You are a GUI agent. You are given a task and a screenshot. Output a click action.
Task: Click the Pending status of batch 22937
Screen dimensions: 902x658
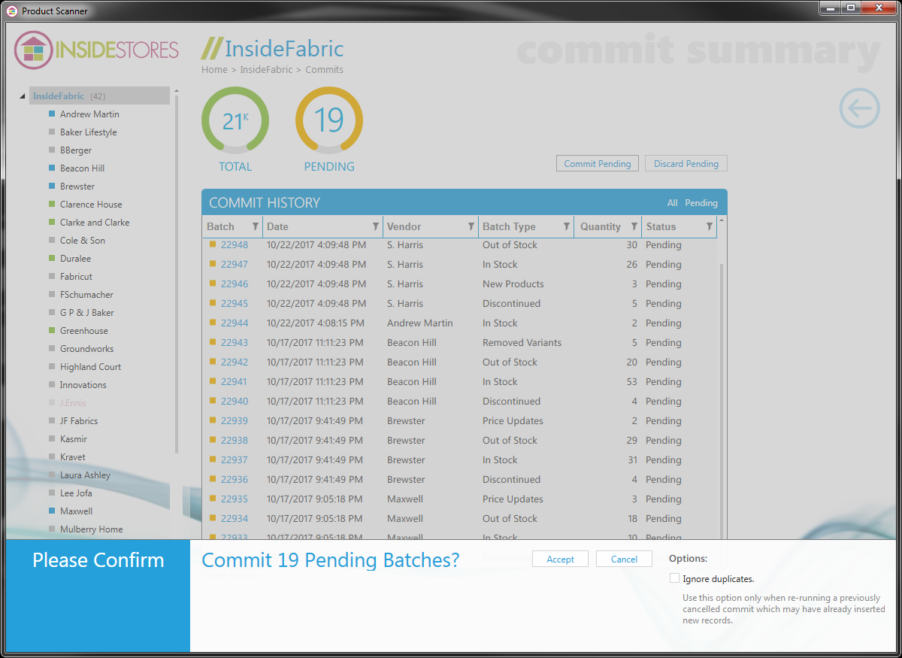(x=663, y=460)
